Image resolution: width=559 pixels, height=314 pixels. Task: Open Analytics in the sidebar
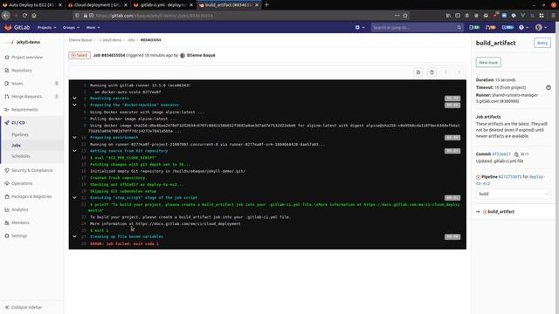[x=19, y=209]
